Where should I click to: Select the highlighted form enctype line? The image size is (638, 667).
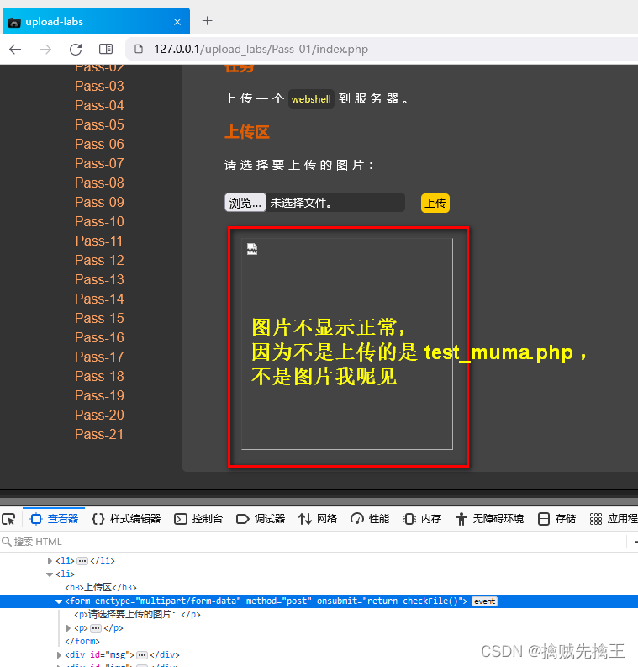click(x=319, y=601)
